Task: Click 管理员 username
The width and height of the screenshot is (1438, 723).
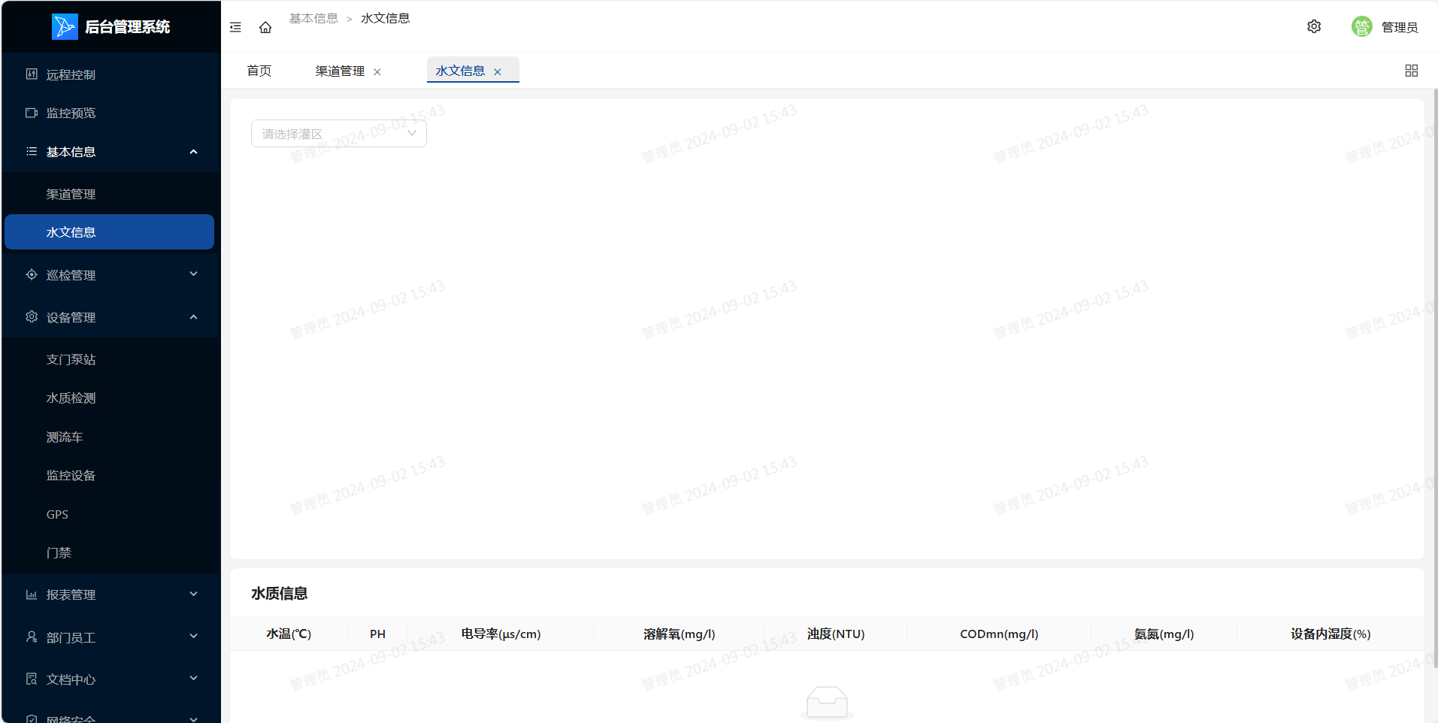Action: (x=1400, y=27)
